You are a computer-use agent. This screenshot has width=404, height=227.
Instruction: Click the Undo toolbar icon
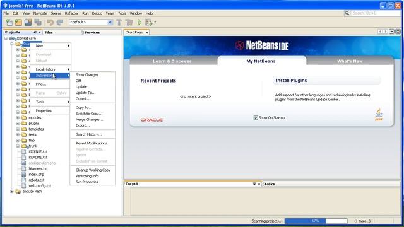pos(50,23)
